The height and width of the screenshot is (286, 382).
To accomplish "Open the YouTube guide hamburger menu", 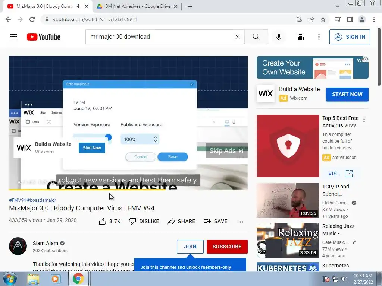I will pyautogui.click(x=13, y=37).
